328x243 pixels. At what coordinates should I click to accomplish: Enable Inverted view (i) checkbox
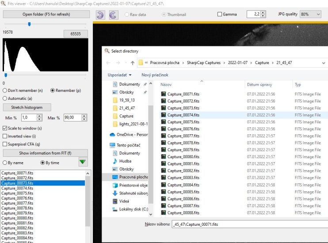[5, 136]
